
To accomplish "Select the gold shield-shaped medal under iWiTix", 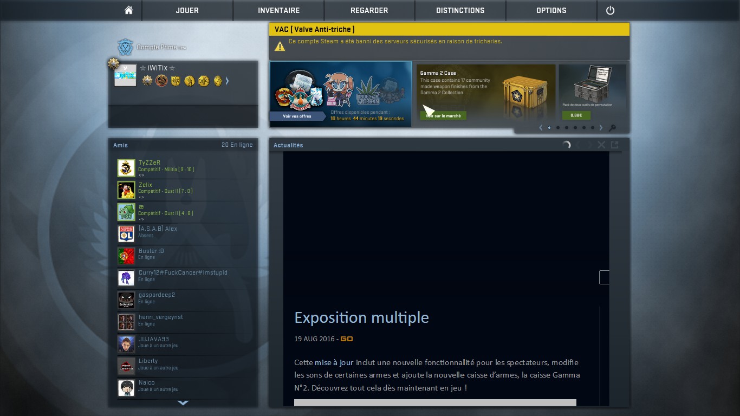I will coord(176,81).
